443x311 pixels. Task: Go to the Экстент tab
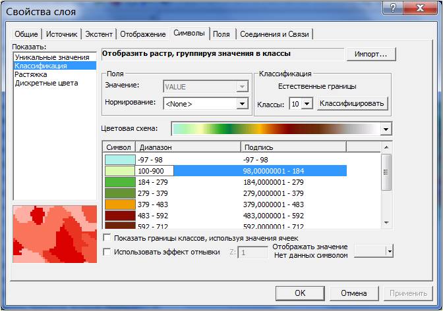click(99, 34)
